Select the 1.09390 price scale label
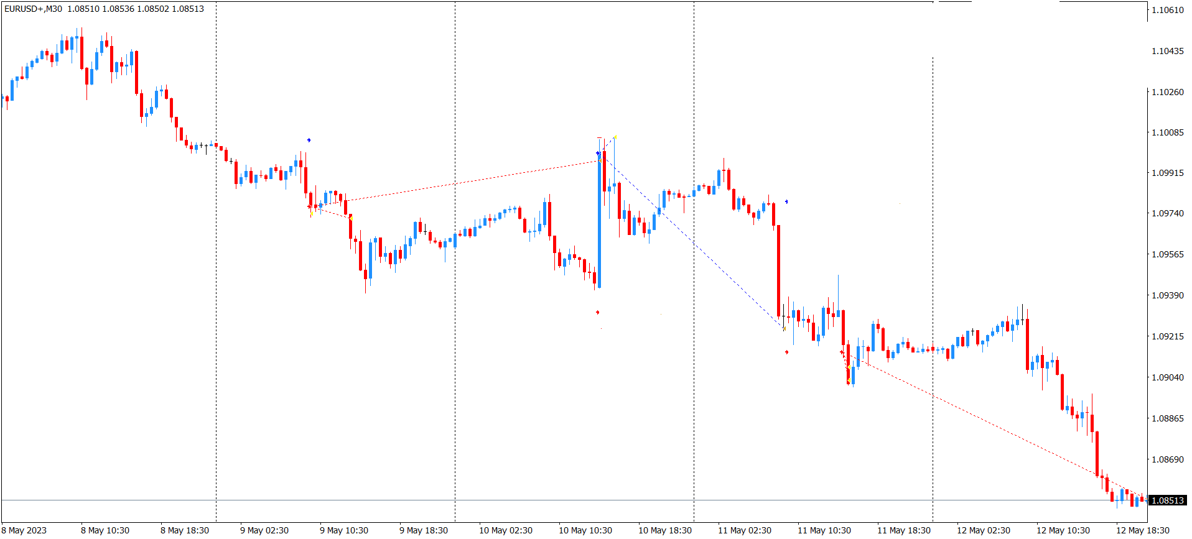Image resolution: width=1192 pixels, height=539 pixels. 1168,295
